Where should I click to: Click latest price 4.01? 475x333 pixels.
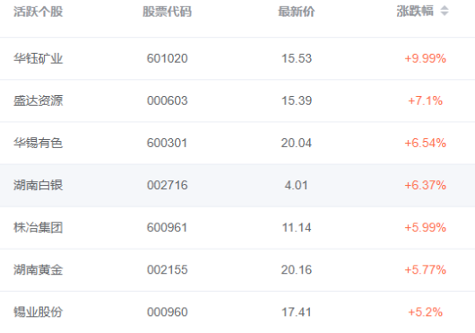[297, 185]
